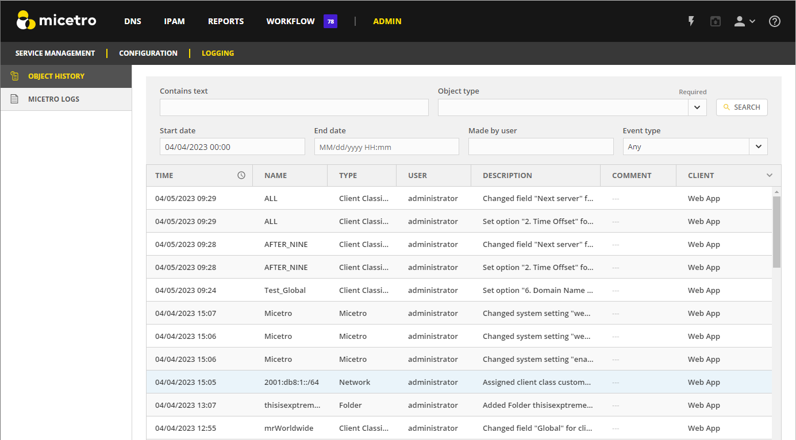796x440 pixels.
Task: Open the user profile icon menu
Action: point(744,21)
